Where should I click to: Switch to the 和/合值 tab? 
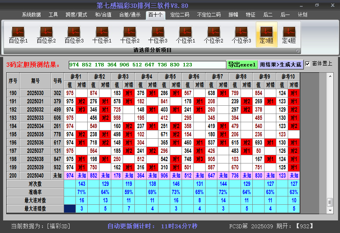[x=103, y=15]
